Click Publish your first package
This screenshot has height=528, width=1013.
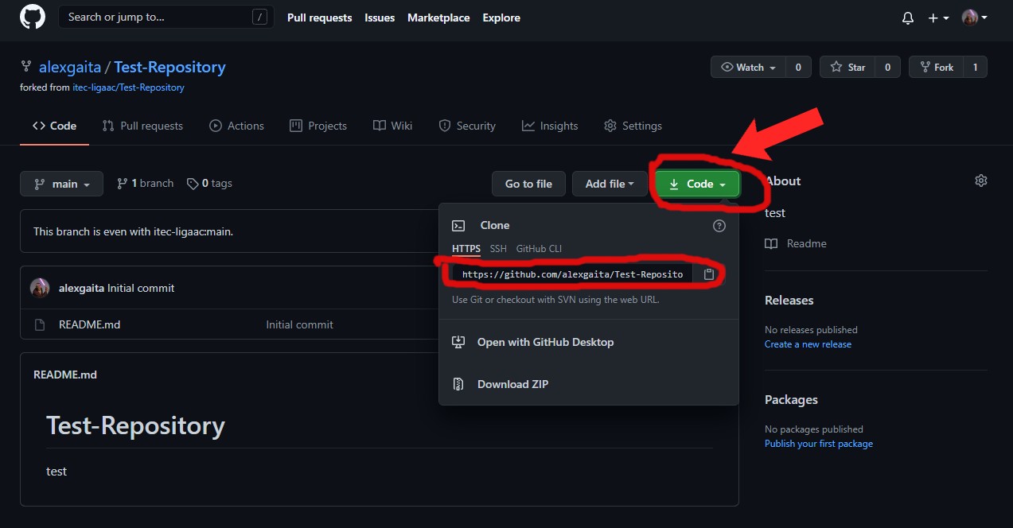pos(819,444)
